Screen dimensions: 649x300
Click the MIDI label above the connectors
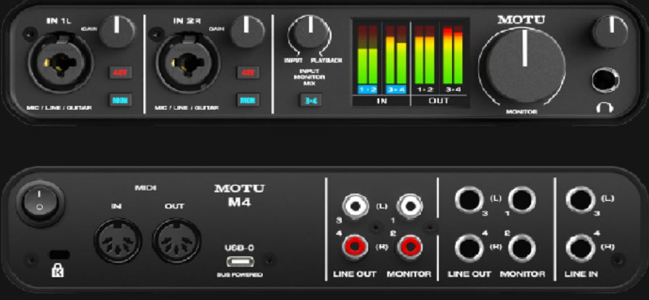146,188
